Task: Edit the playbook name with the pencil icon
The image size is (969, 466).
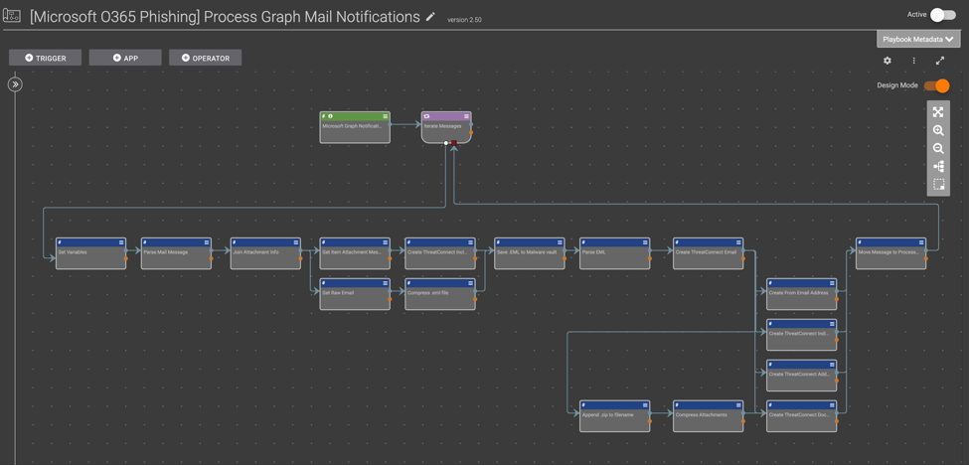Action: 430,17
